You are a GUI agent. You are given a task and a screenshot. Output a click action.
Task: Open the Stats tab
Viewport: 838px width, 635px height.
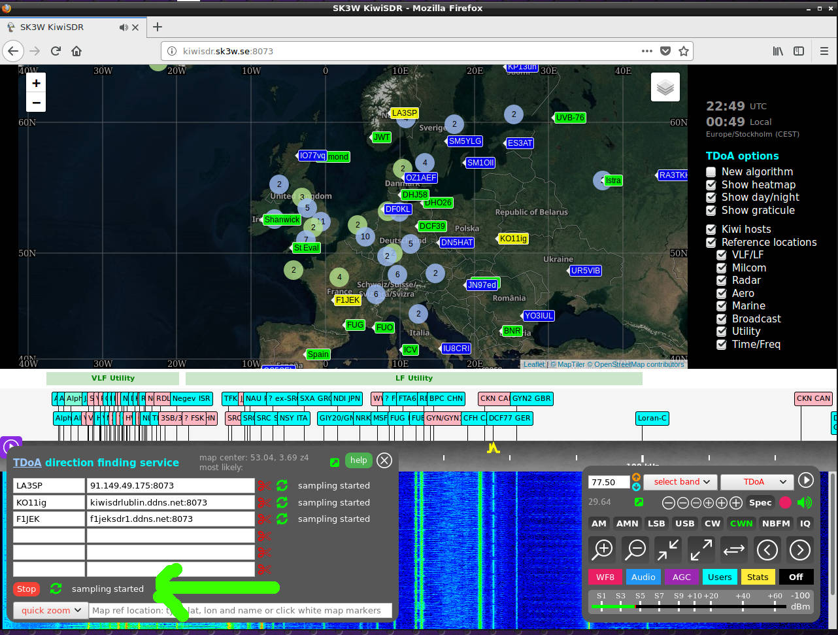757,577
